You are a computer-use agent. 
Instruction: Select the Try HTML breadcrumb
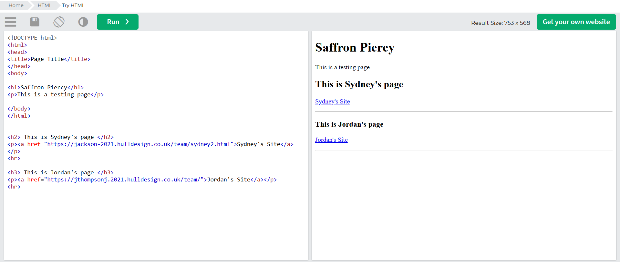tap(73, 5)
